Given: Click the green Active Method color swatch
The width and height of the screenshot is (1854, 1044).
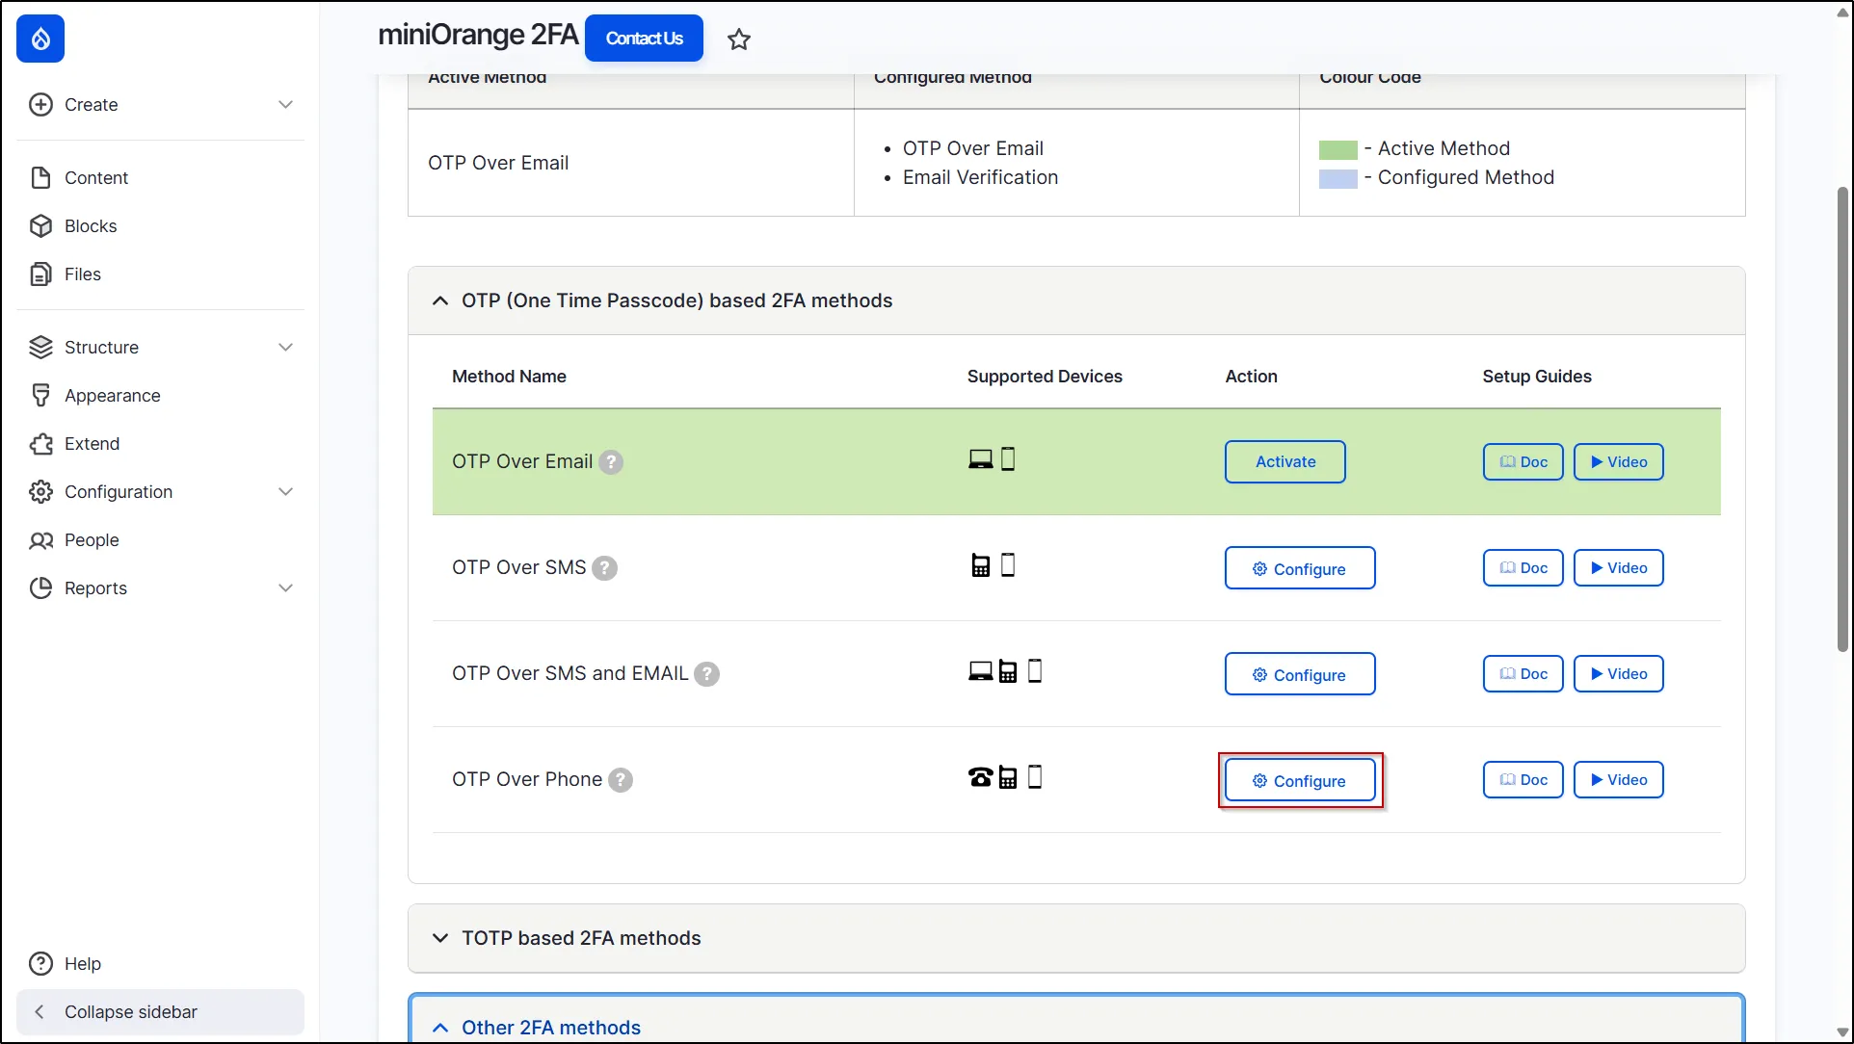Looking at the screenshot, I should coord(1338,149).
